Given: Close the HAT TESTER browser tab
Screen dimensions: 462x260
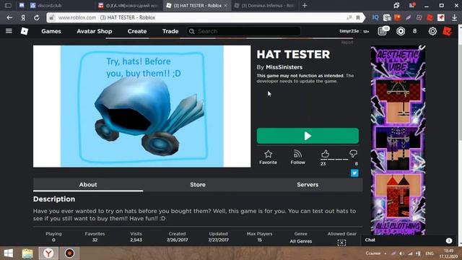Looking at the screenshot, I should tap(225, 6).
